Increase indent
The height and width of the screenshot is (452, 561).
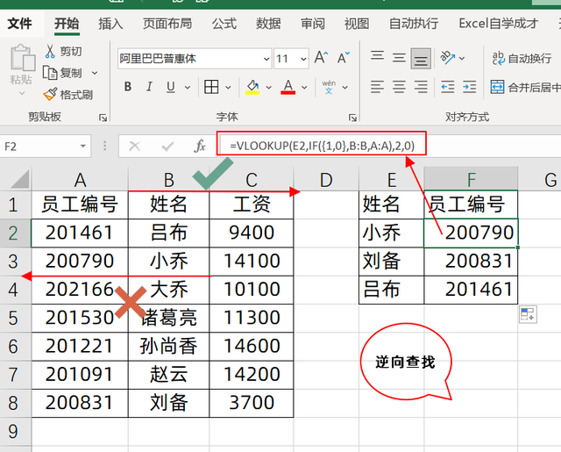coord(470,87)
